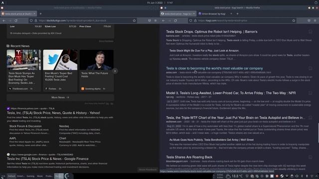Viewport: 319px width, 179px height.
Task: Open Triple-WTF Chart of the Year result
Action: [x=235, y=118]
